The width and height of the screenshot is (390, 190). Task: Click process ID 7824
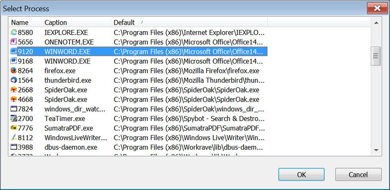[x=26, y=109]
